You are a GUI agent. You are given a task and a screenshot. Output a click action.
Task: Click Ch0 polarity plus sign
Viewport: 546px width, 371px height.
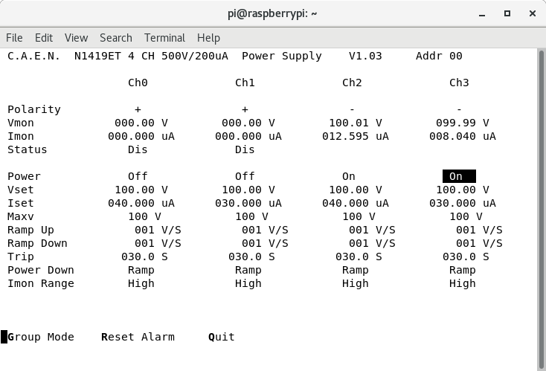point(138,109)
